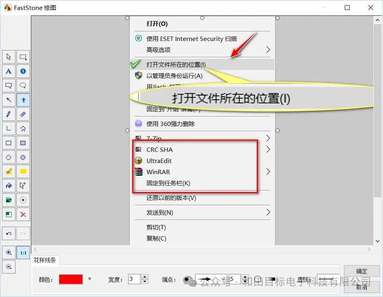The width and height of the screenshot is (383, 297).
Task: Choose the L-shaped polyline tool
Action: tap(9, 128)
